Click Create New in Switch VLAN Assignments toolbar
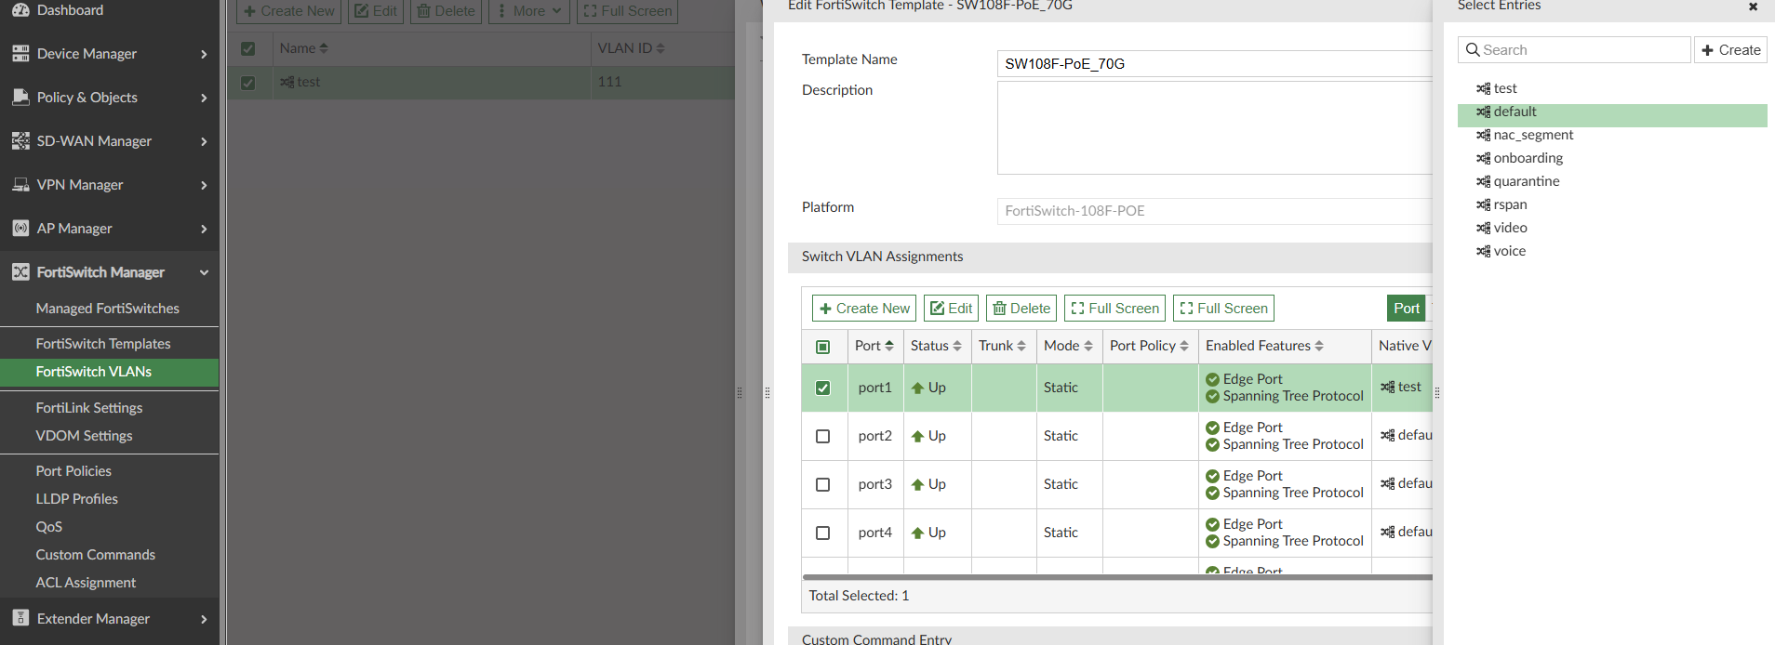 click(864, 309)
